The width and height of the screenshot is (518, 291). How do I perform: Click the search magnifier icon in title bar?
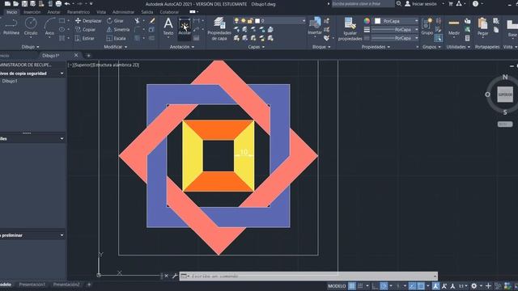(399, 3)
